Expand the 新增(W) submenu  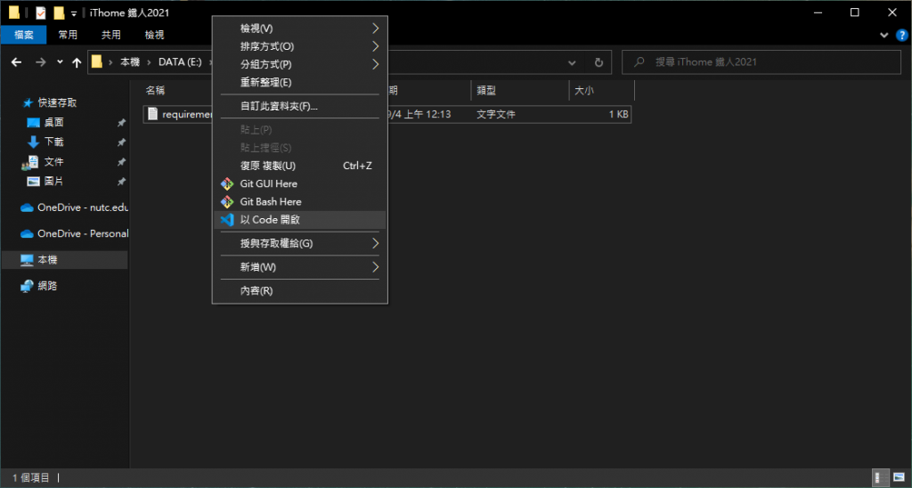point(299,267)
